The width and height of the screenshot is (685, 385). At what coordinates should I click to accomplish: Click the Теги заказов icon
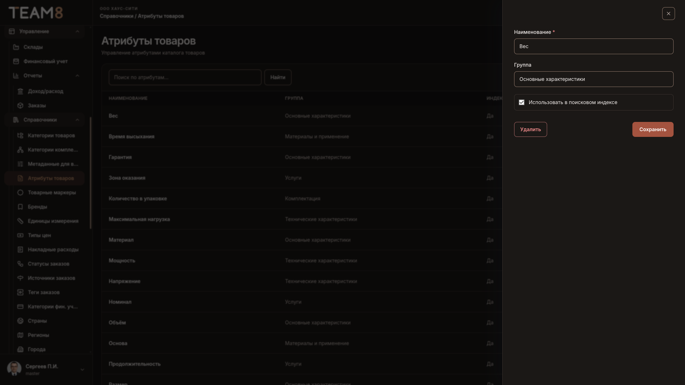point(20,292)
